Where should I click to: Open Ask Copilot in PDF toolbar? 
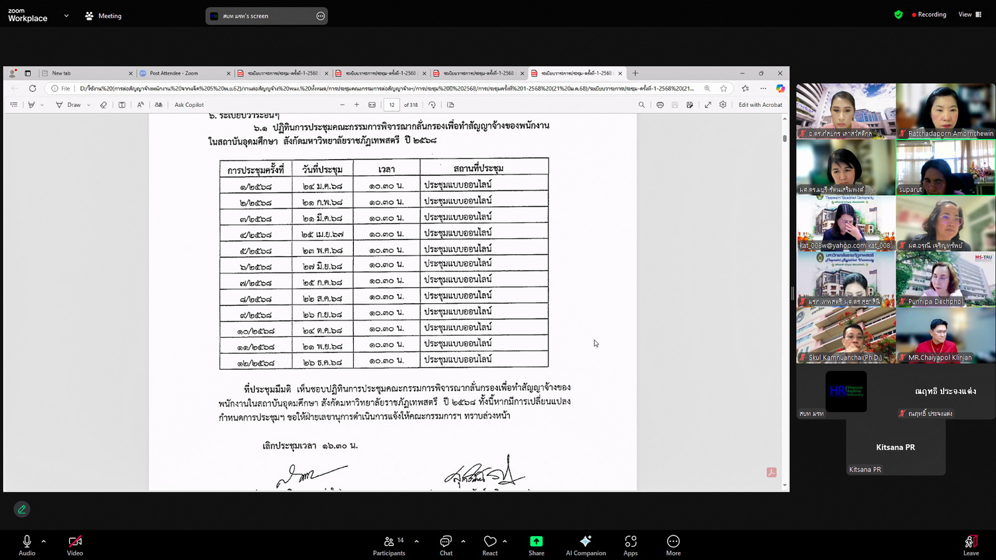click(x=189, y=105)
